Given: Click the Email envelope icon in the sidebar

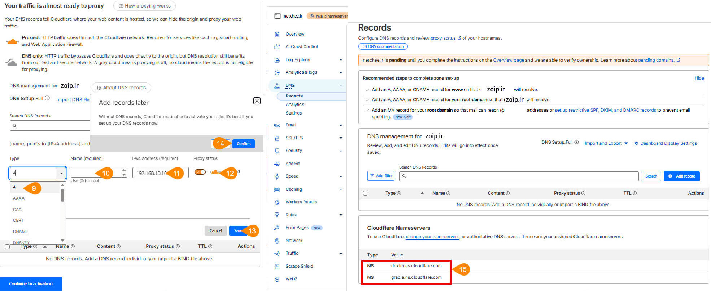Looking at the screenshot, I should point(277,125).
